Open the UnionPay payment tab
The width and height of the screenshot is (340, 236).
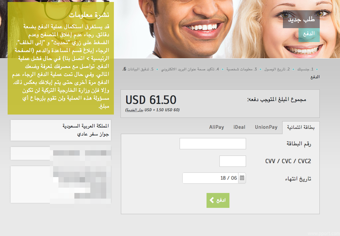pos(266,127)
